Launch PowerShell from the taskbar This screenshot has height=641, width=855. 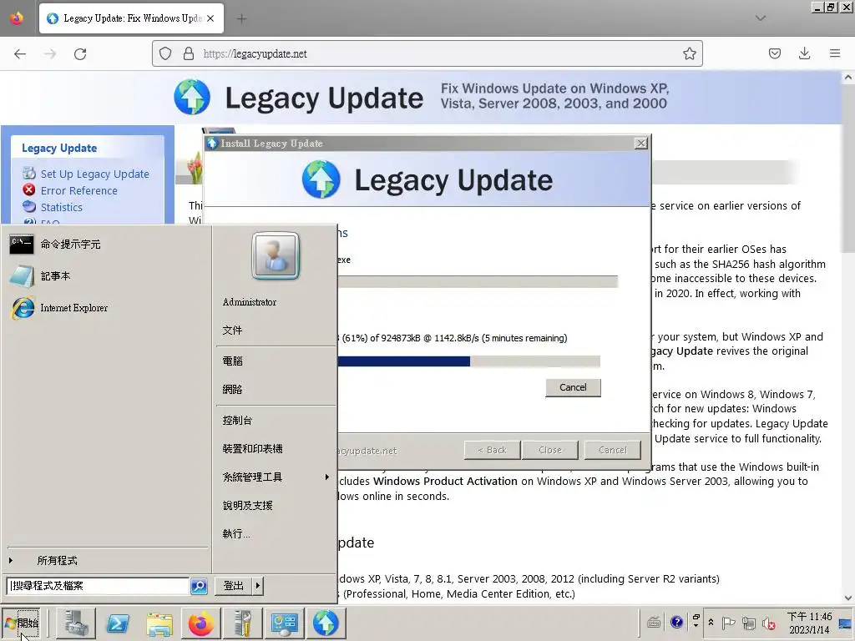click(118, 623)
